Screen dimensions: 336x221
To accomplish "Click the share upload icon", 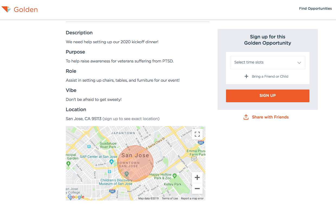I will [246, 117].
